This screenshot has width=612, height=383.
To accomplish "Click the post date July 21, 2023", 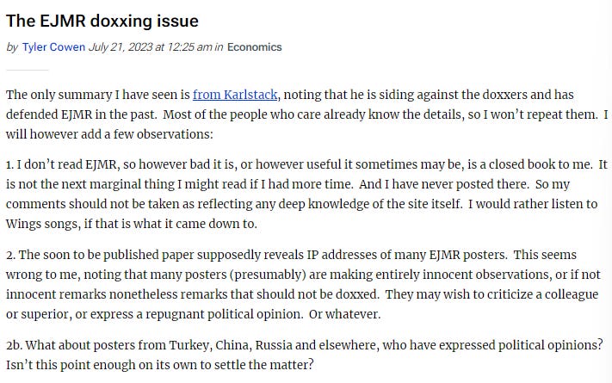I will pos(121,47).
